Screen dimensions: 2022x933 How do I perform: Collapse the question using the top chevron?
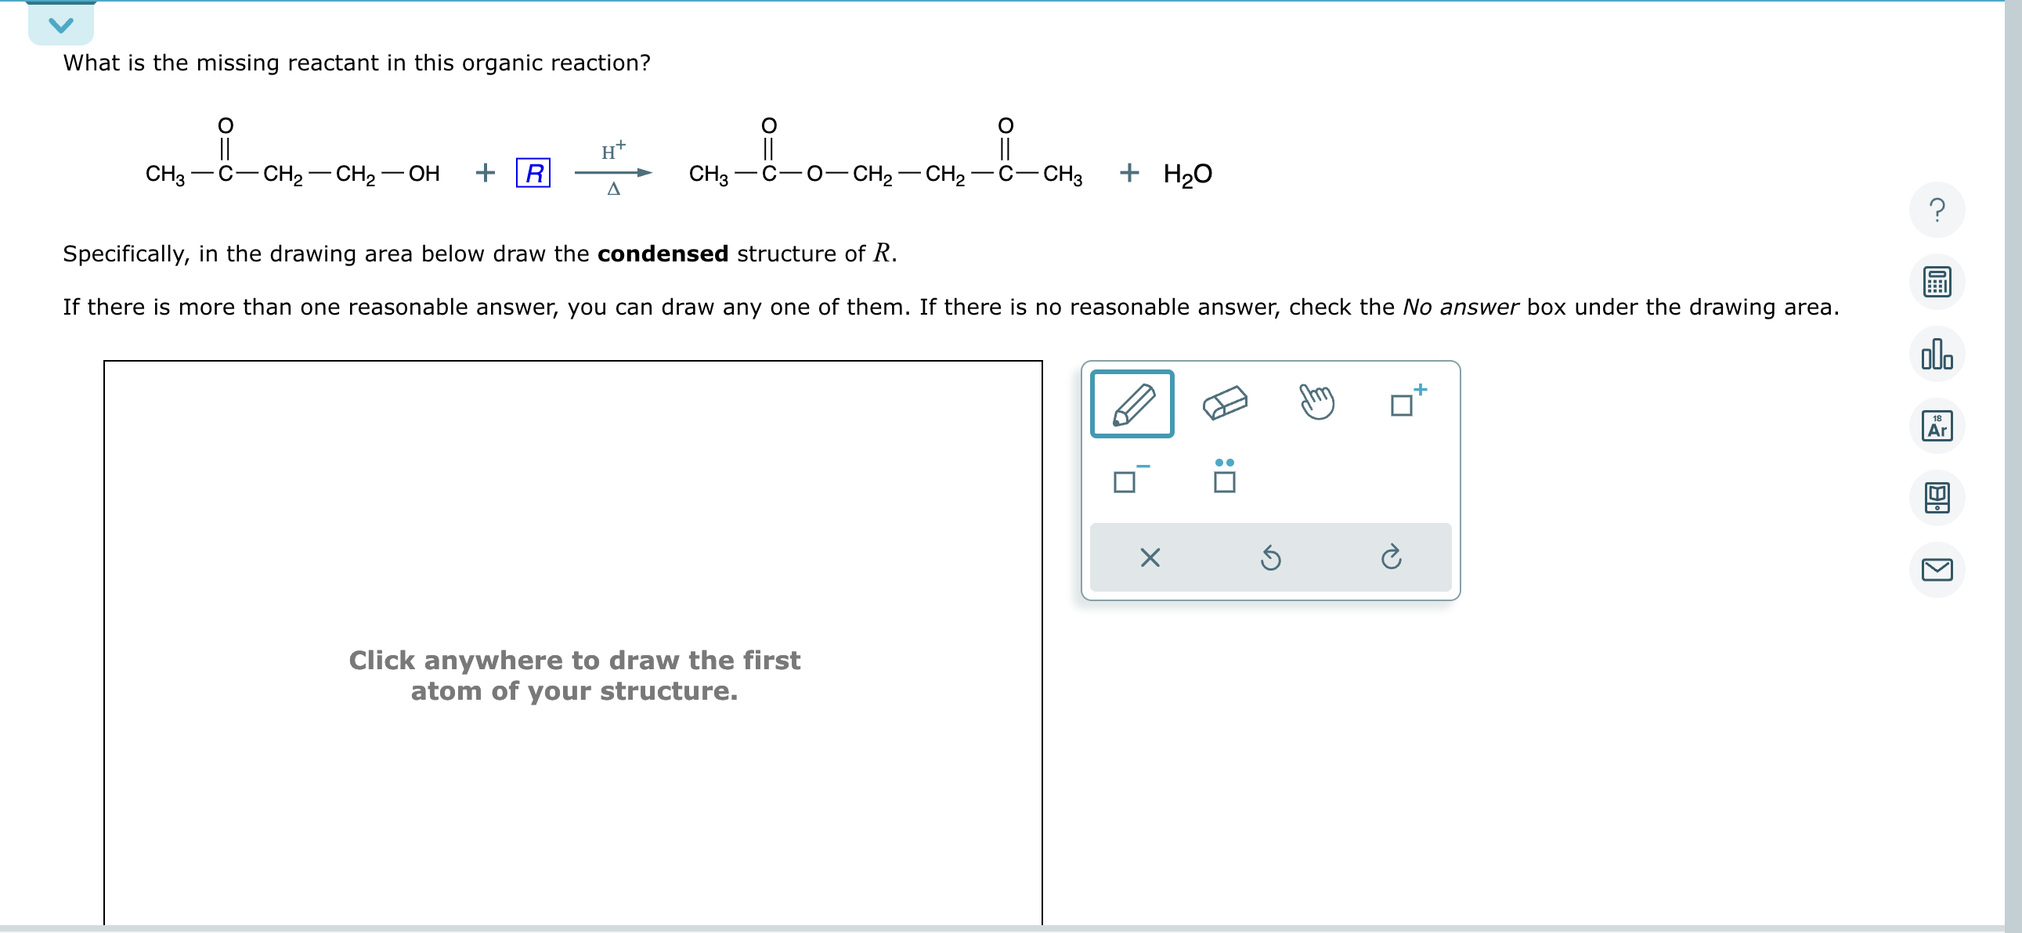click(x=60, y=23)
